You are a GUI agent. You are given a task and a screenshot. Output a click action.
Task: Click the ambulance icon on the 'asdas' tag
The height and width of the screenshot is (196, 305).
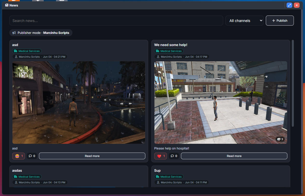(16, 177)
